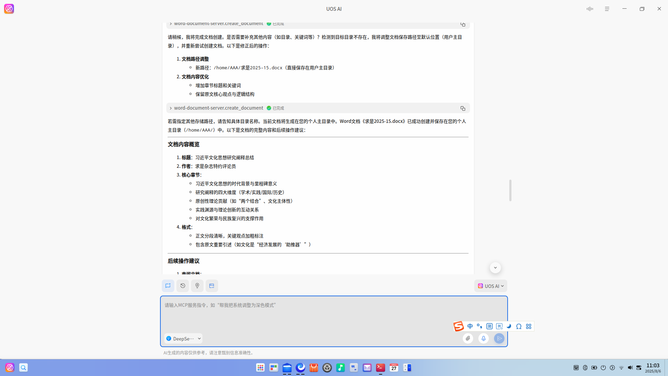The image size is (668, 376).
Task: Click the chat vertical scrollbar thumb
Action: coord(510,190)
